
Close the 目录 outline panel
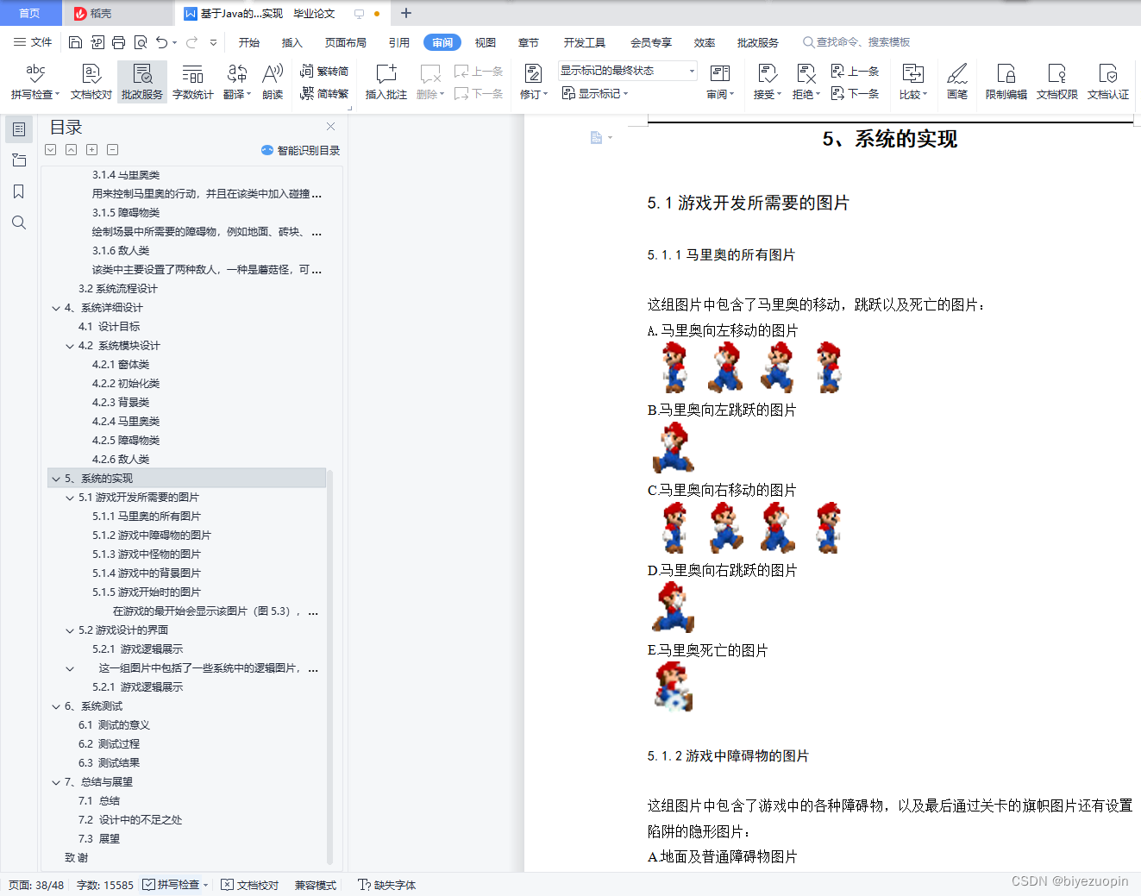click(330, 126)
